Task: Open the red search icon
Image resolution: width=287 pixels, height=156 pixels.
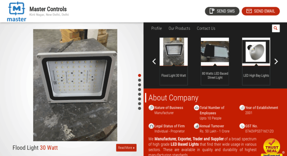Action: point(276,28)
